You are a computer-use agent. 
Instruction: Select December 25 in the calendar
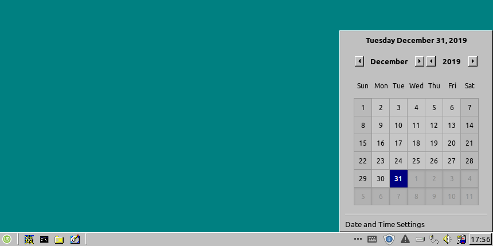pyautogui.click(x=416, y=161)
